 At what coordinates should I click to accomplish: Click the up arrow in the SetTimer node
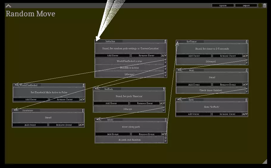[x=244, y=56]
